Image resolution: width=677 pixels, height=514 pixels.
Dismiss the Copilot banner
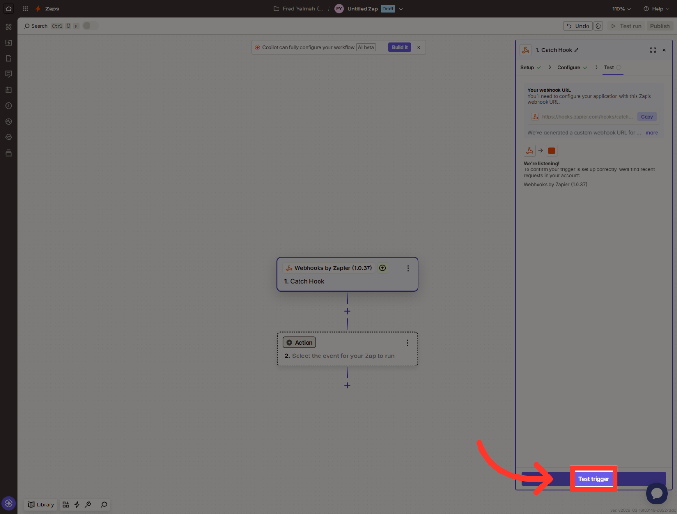click(x=419, y=47)
